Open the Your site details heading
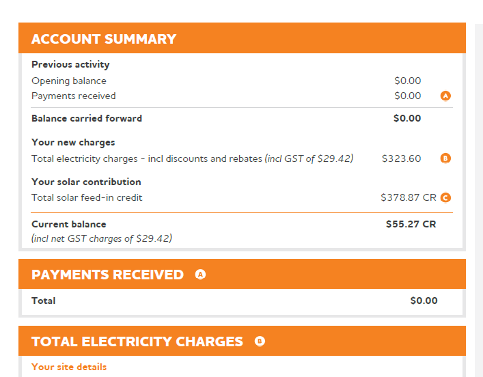Screen dimensions: 483x377 [69, 367]
